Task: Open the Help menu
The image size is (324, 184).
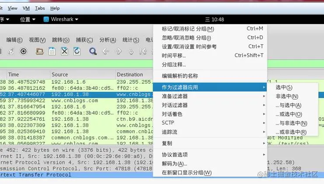Action: tap(55, 8)
